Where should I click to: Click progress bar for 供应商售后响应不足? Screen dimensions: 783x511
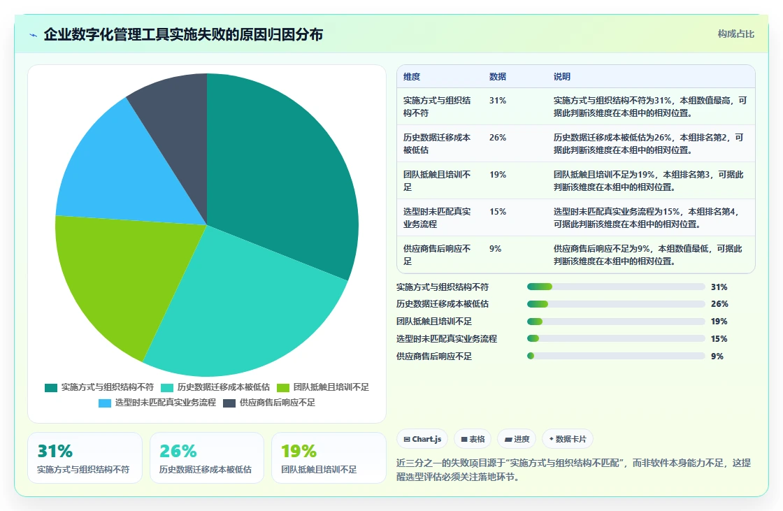[x=616, y=356]
